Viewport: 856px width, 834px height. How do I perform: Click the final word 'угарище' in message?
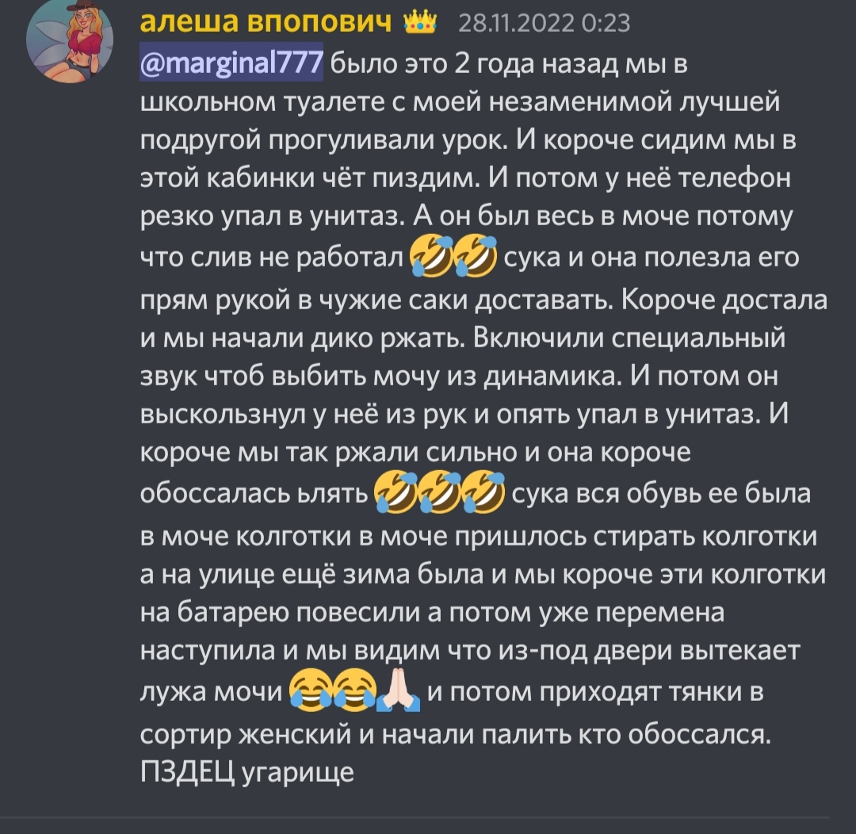click(x=297, y=772)
